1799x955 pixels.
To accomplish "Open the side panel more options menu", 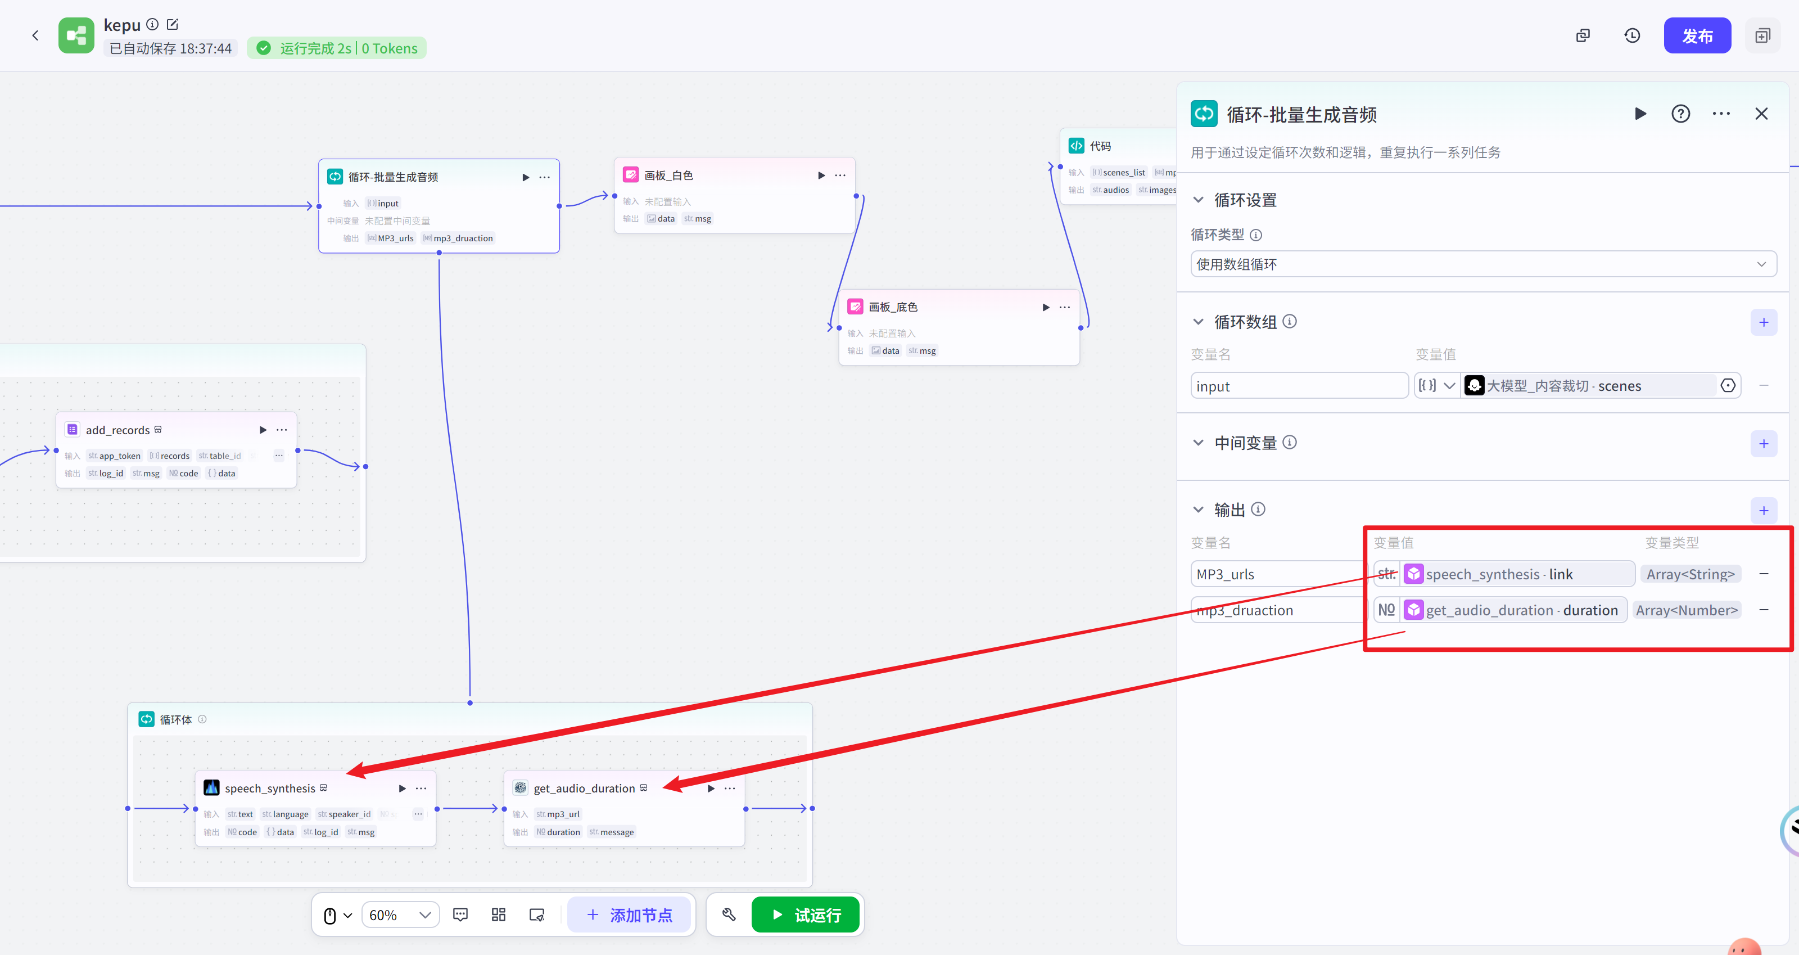I will point(1721,114).
